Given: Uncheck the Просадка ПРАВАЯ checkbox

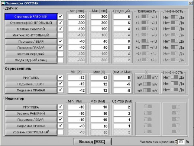Looking at the screenshot, I should (61, 48).
